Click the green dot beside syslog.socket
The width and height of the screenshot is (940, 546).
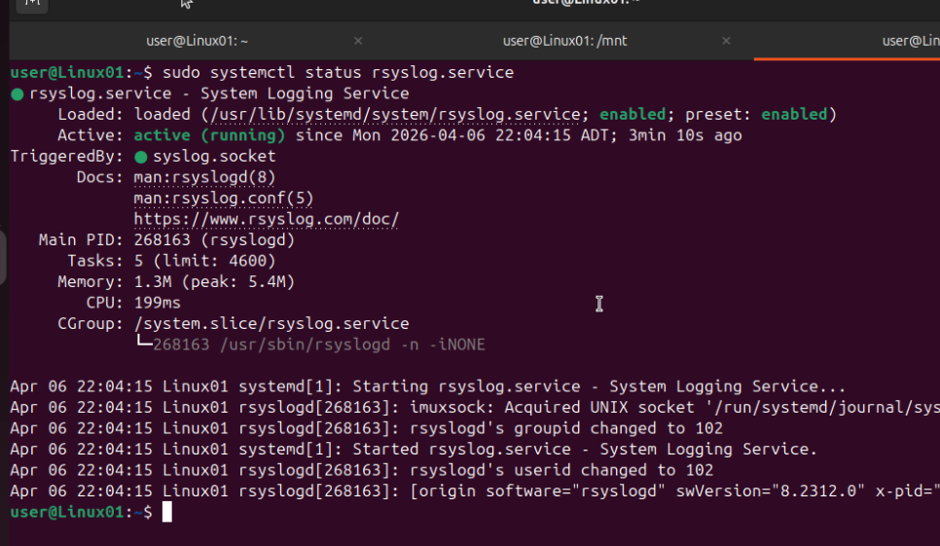click(141, 157)
